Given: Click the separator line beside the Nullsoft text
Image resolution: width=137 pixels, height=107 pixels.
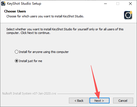Looking at the screenshot, I should [96, 94].
